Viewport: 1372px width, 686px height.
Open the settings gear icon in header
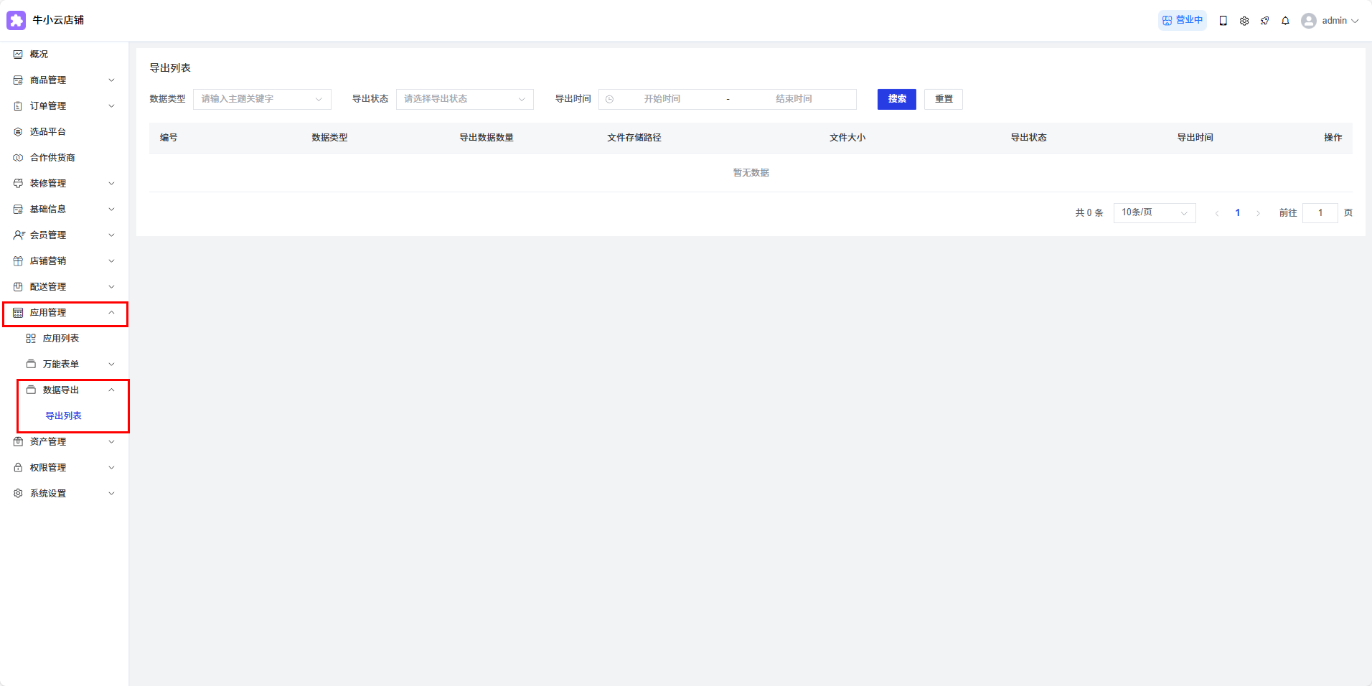(x=1244, y=21)
